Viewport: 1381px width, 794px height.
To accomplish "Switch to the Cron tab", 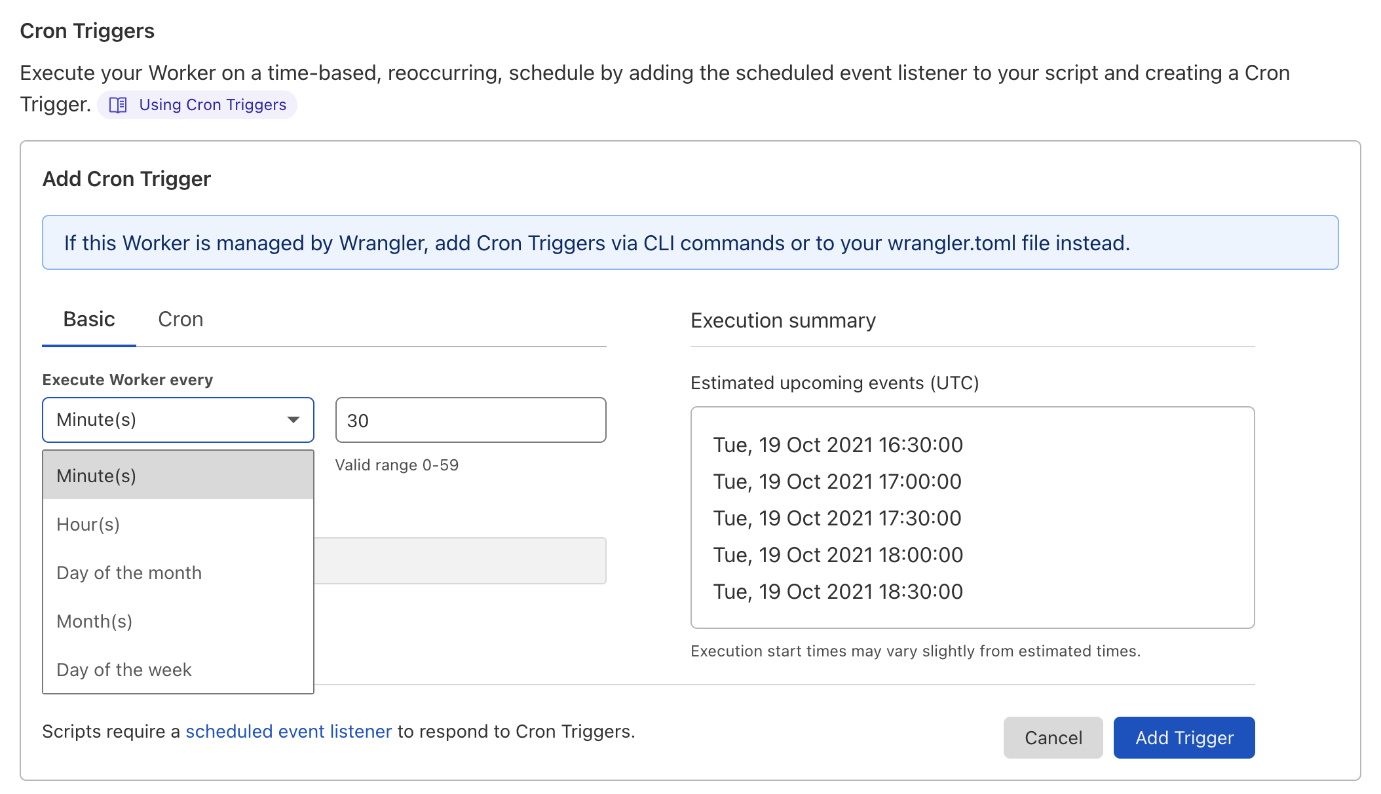I will point(180,320).
